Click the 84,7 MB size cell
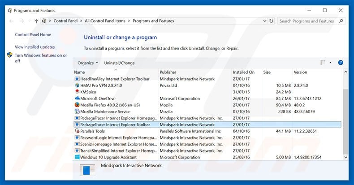The height and width of the screenshot is (185, 354). click(283, 98)
